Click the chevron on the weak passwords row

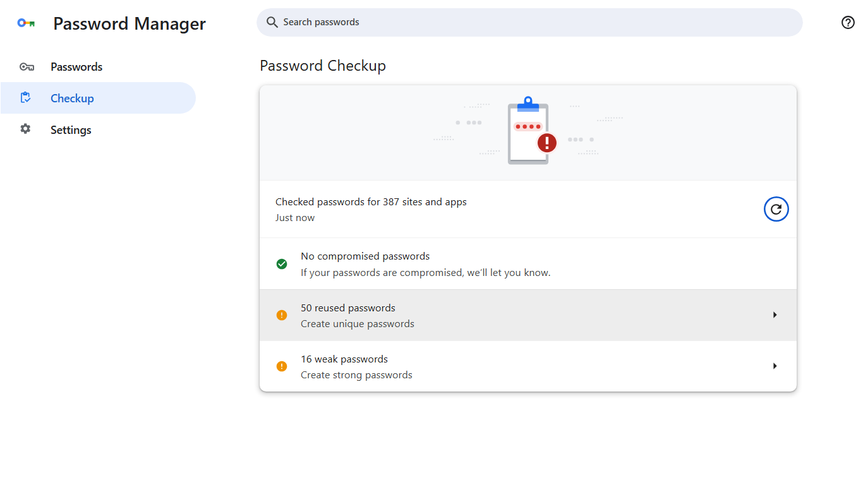click(x=775, y=366)
